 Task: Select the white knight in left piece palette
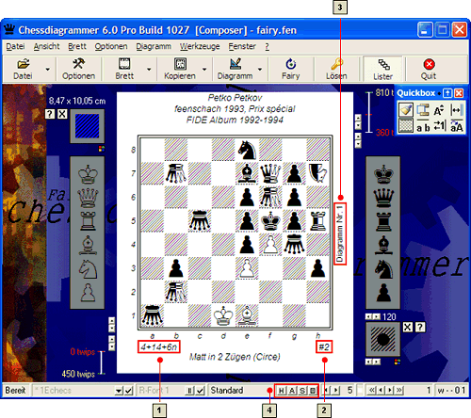click(88, 269)
